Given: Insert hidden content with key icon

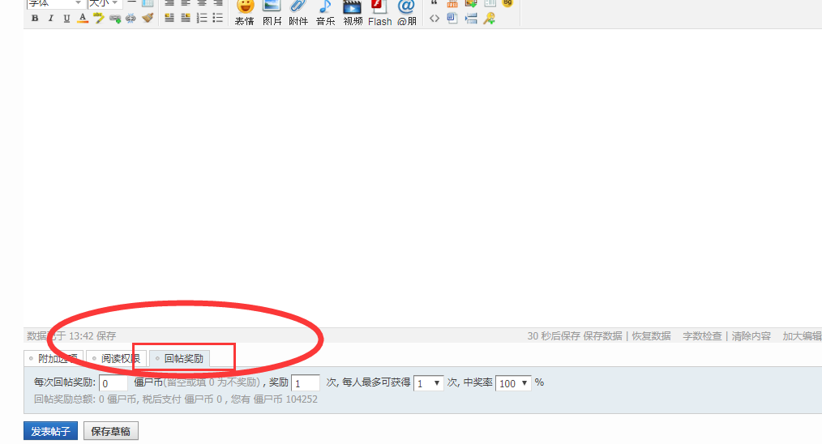Looking at the screenshot, I should point(489,19).
